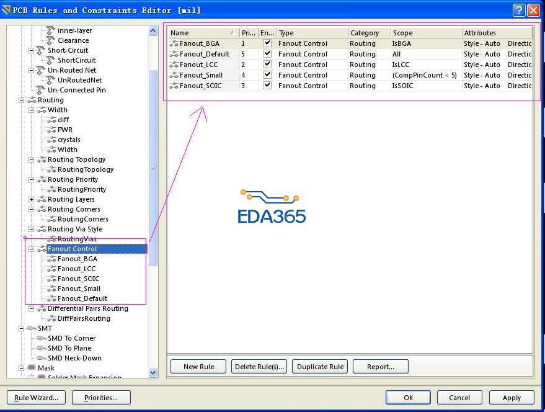This screenshot has width=545, height=412.
Task: Click the PWR width rule icon
Action: click(x=51, y=130)
